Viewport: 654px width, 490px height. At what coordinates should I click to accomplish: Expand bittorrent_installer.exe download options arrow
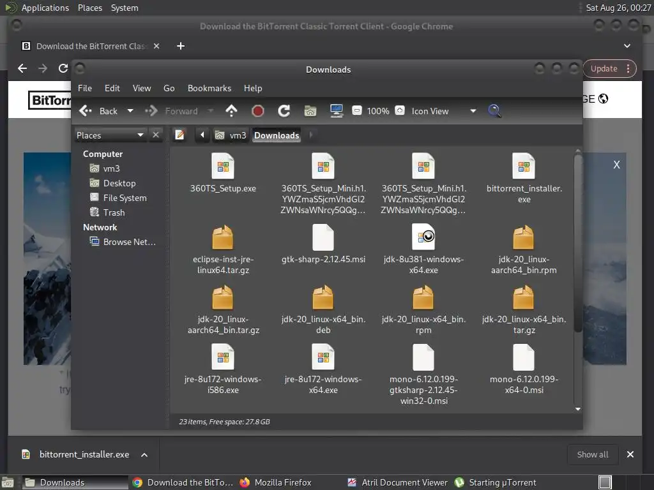point(144,454)
